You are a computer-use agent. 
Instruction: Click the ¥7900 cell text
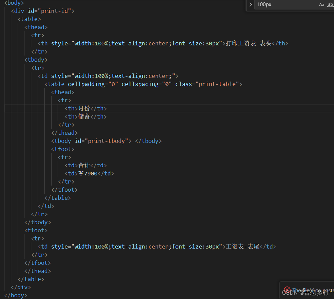pyautogui.click(x=88, y=173)
